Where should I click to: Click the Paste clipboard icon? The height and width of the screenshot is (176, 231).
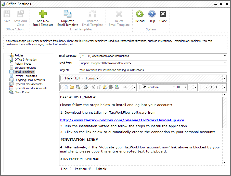[105, 87]
